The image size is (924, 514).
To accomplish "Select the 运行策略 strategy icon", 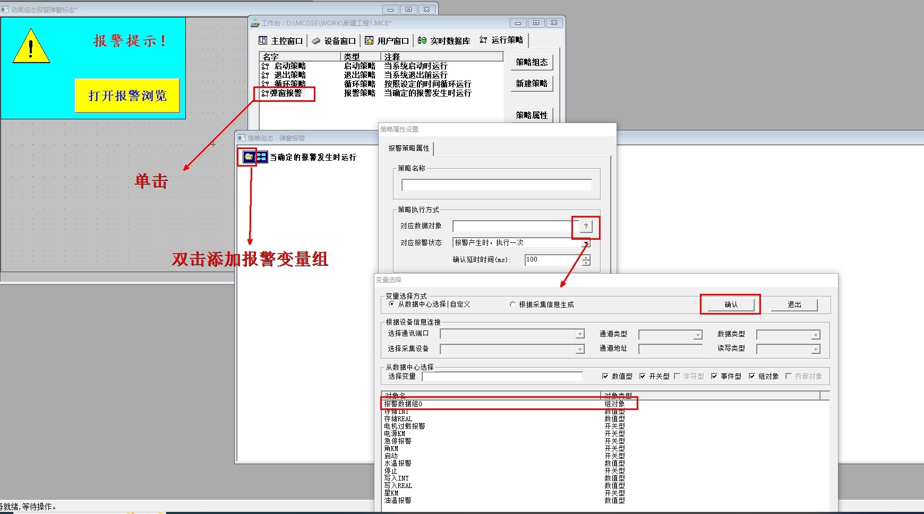I will pyautogui.click(x=483, y=40).
